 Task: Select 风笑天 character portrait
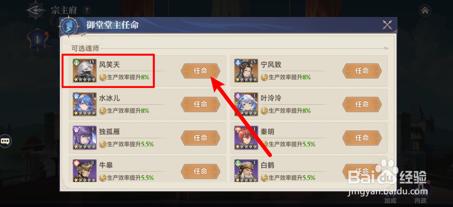[85, 71]
